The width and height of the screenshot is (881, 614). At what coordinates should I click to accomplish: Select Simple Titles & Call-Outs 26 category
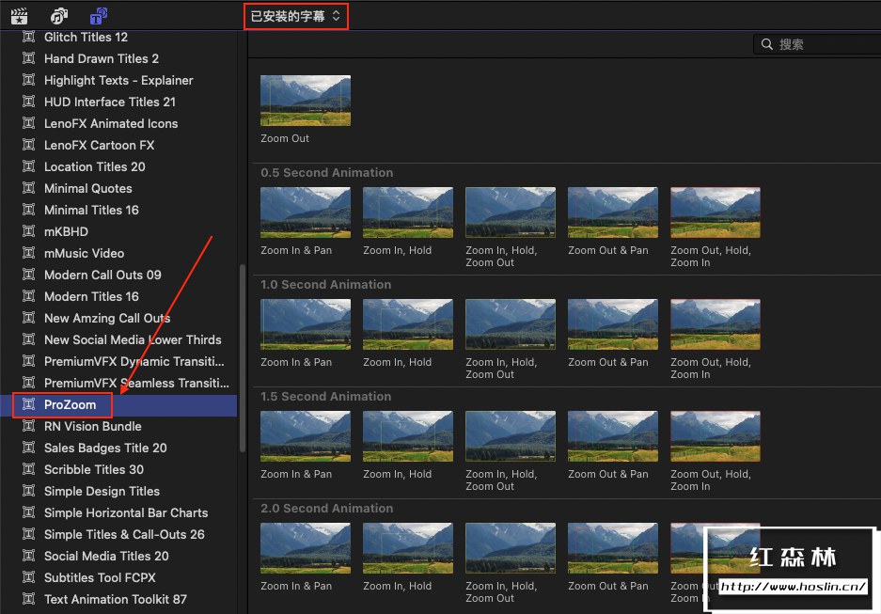tap(118, 534)
